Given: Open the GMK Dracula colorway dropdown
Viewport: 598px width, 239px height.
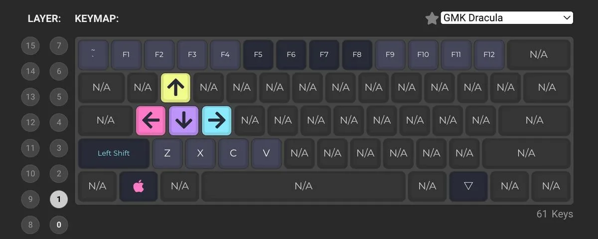Looking at the screenshot, I should 507,18.
